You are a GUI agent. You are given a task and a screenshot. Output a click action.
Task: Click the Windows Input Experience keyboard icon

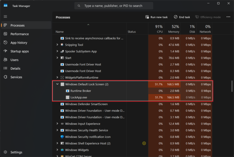(x=62, y=124)
